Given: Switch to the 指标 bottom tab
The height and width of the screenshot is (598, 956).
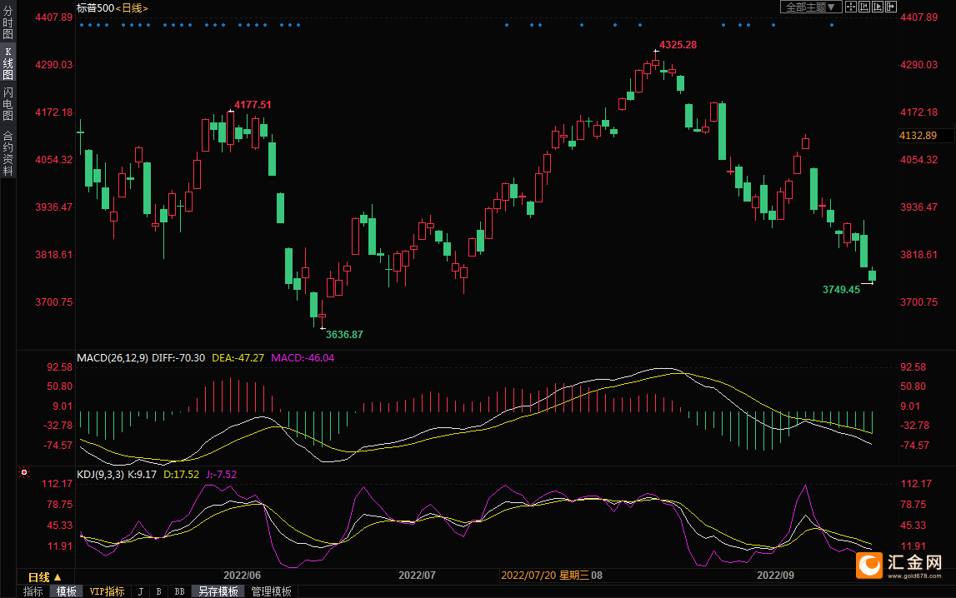Looking at the screenshot, I should (x=33, y=591).
